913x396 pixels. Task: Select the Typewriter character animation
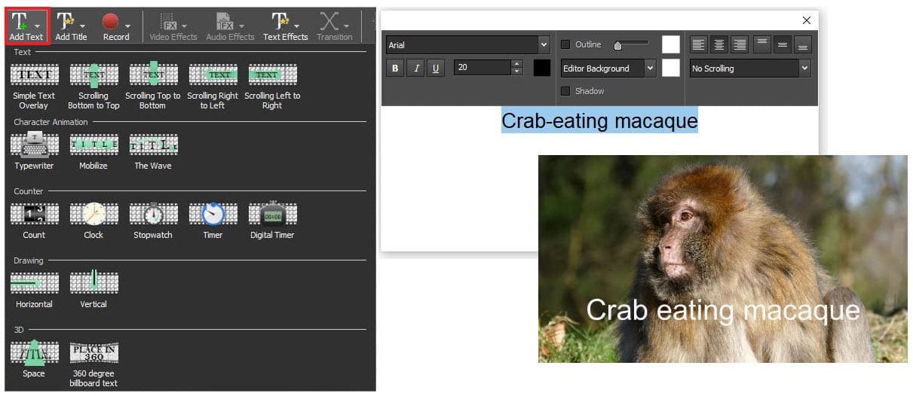tap(34, 145)
